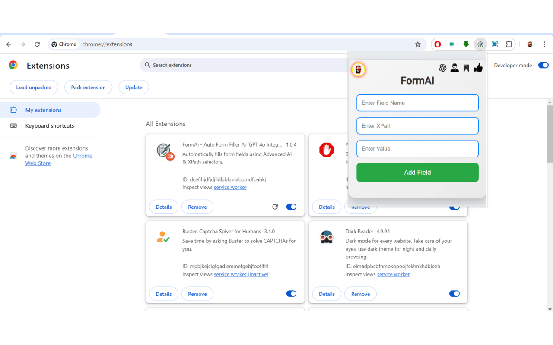Image resolution: width=553 pixels, height=345 pixels.
Task: Open the Extensions puzzle piece icon
Action: (x=509, y=44)
